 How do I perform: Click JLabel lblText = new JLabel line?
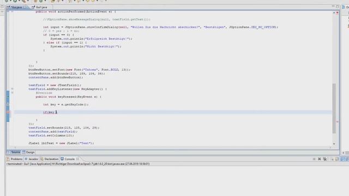61,143
